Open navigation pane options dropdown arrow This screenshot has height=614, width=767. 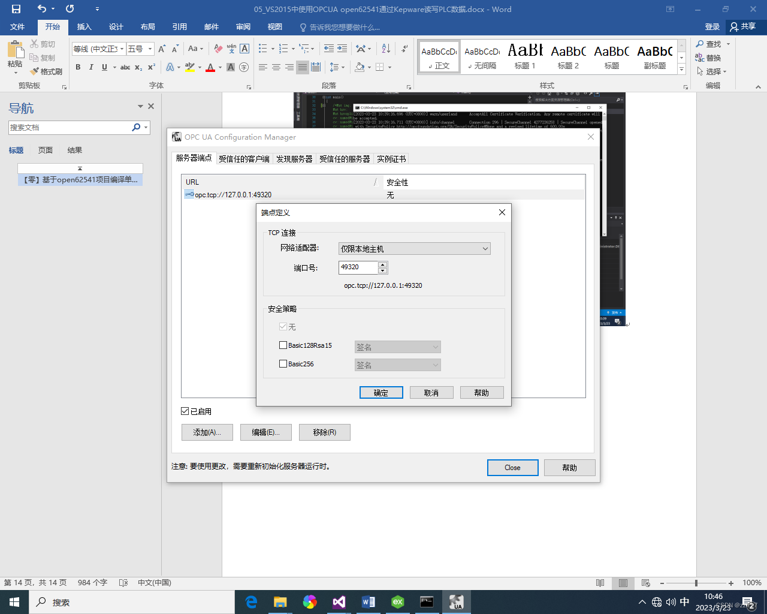tap(141, 106)
